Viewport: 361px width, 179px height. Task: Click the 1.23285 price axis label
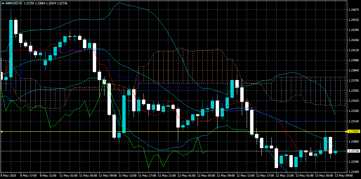(353, 111)
